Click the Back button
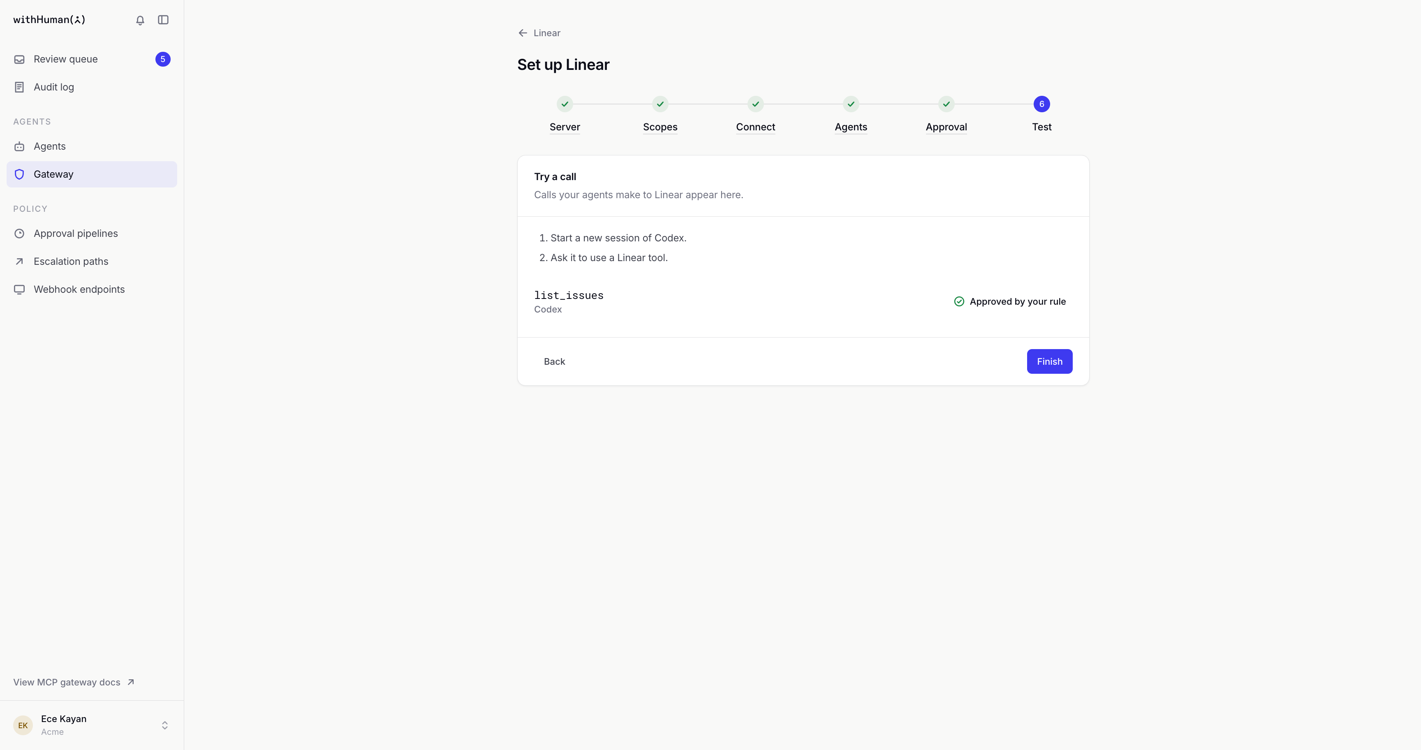 point(554,361)
